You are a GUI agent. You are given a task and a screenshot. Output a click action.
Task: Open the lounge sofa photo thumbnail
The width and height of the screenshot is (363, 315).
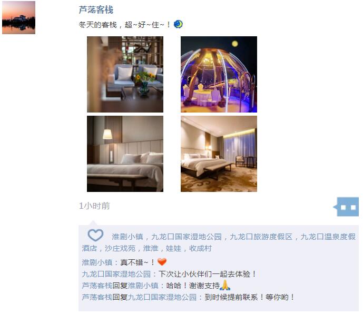[125, 75]
